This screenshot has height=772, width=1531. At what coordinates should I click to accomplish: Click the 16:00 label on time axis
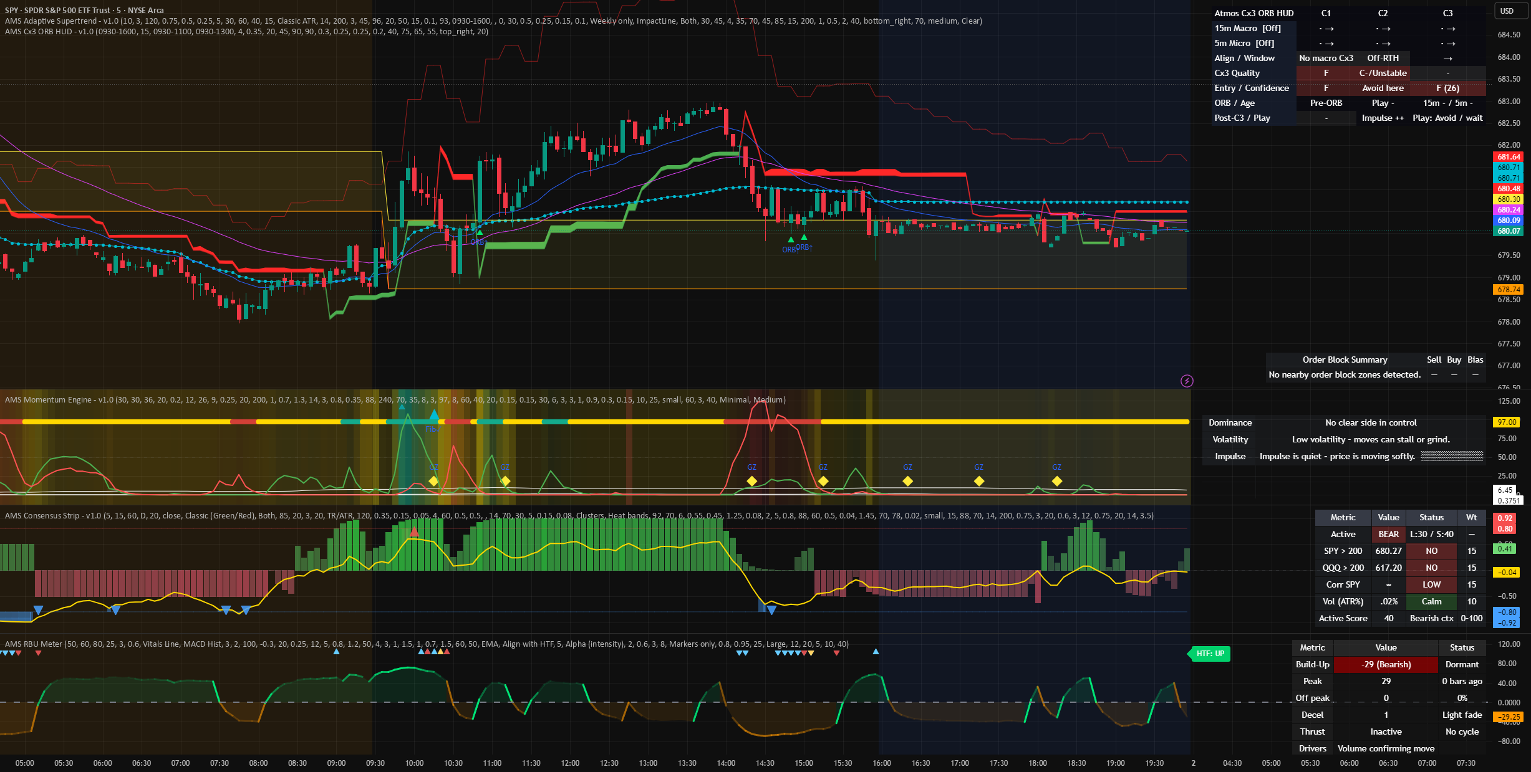tap(882, 763)
